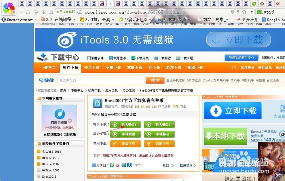Open the '更多应用' bookmark
This screenshot has height=181, width=285.
coord(247,19)
